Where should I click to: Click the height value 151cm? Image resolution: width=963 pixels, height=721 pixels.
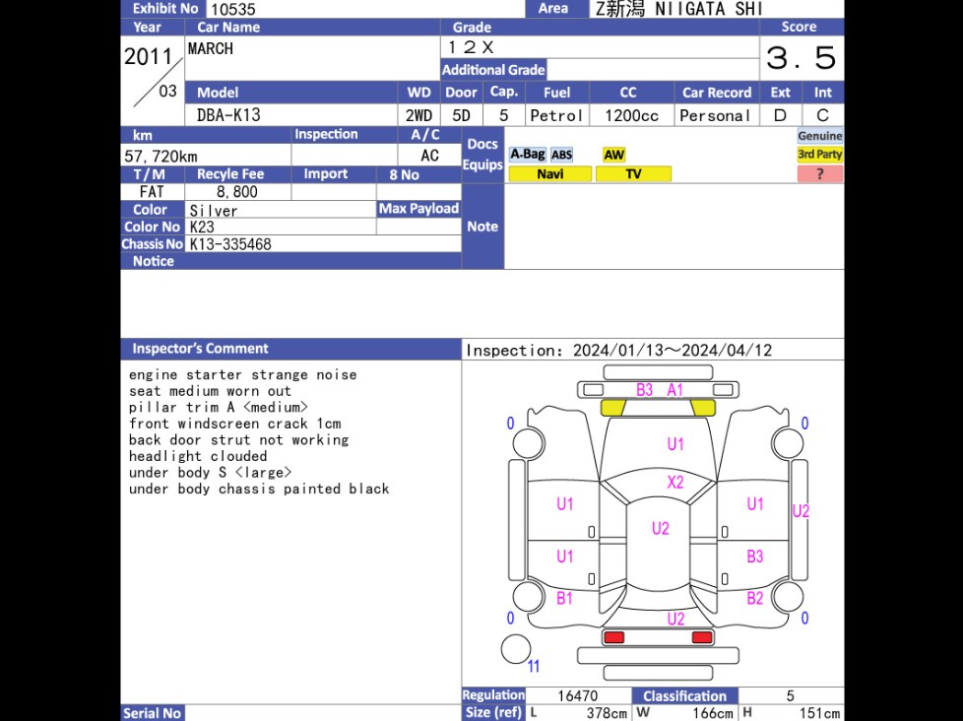coord(819,713)
